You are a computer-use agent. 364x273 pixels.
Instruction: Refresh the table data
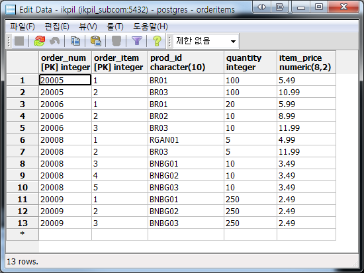40,41
